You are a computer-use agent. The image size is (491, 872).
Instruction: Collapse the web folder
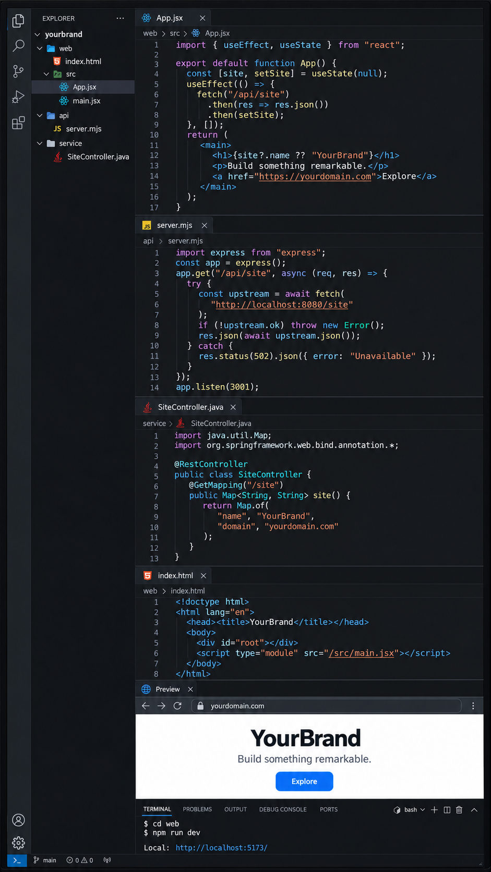(40, 49)
